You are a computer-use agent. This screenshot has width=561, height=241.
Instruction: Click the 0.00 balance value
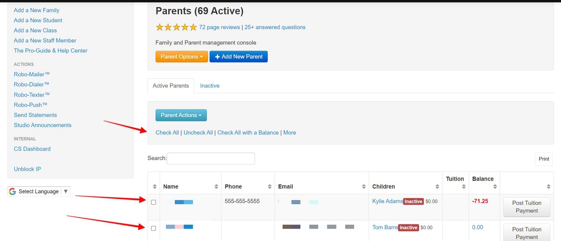click(478, 227)
